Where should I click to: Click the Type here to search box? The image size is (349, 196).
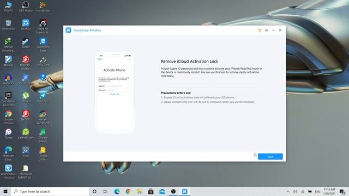click(x=50, y=191)
